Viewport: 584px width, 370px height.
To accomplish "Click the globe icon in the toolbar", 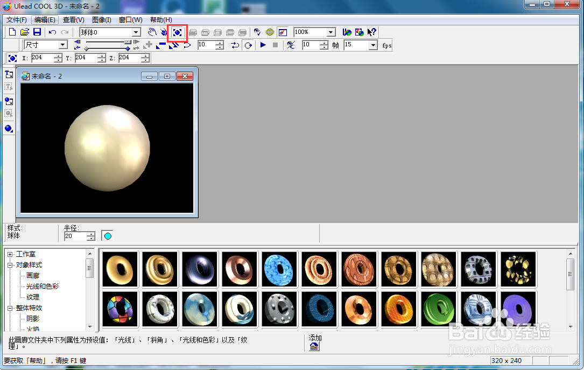I will click(x=270, y=32).
